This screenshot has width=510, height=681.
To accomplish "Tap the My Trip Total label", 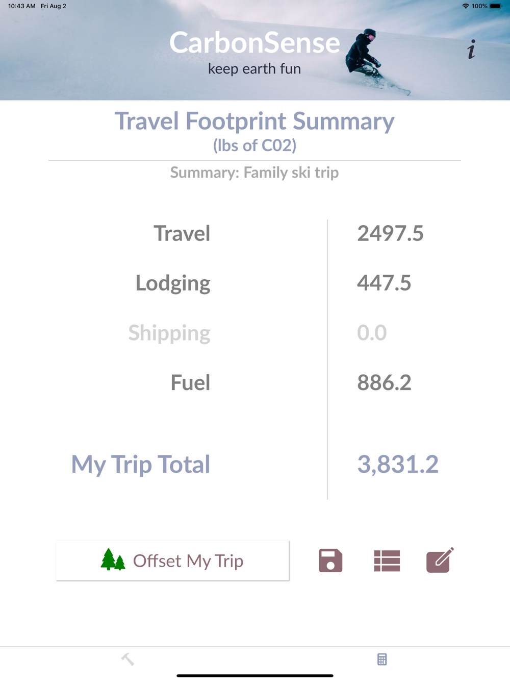I will tap(141, 464).
